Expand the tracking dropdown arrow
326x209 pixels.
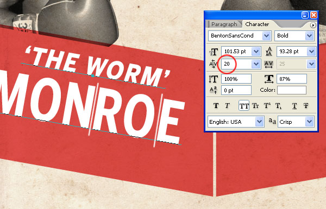click(x=311, y=64)
